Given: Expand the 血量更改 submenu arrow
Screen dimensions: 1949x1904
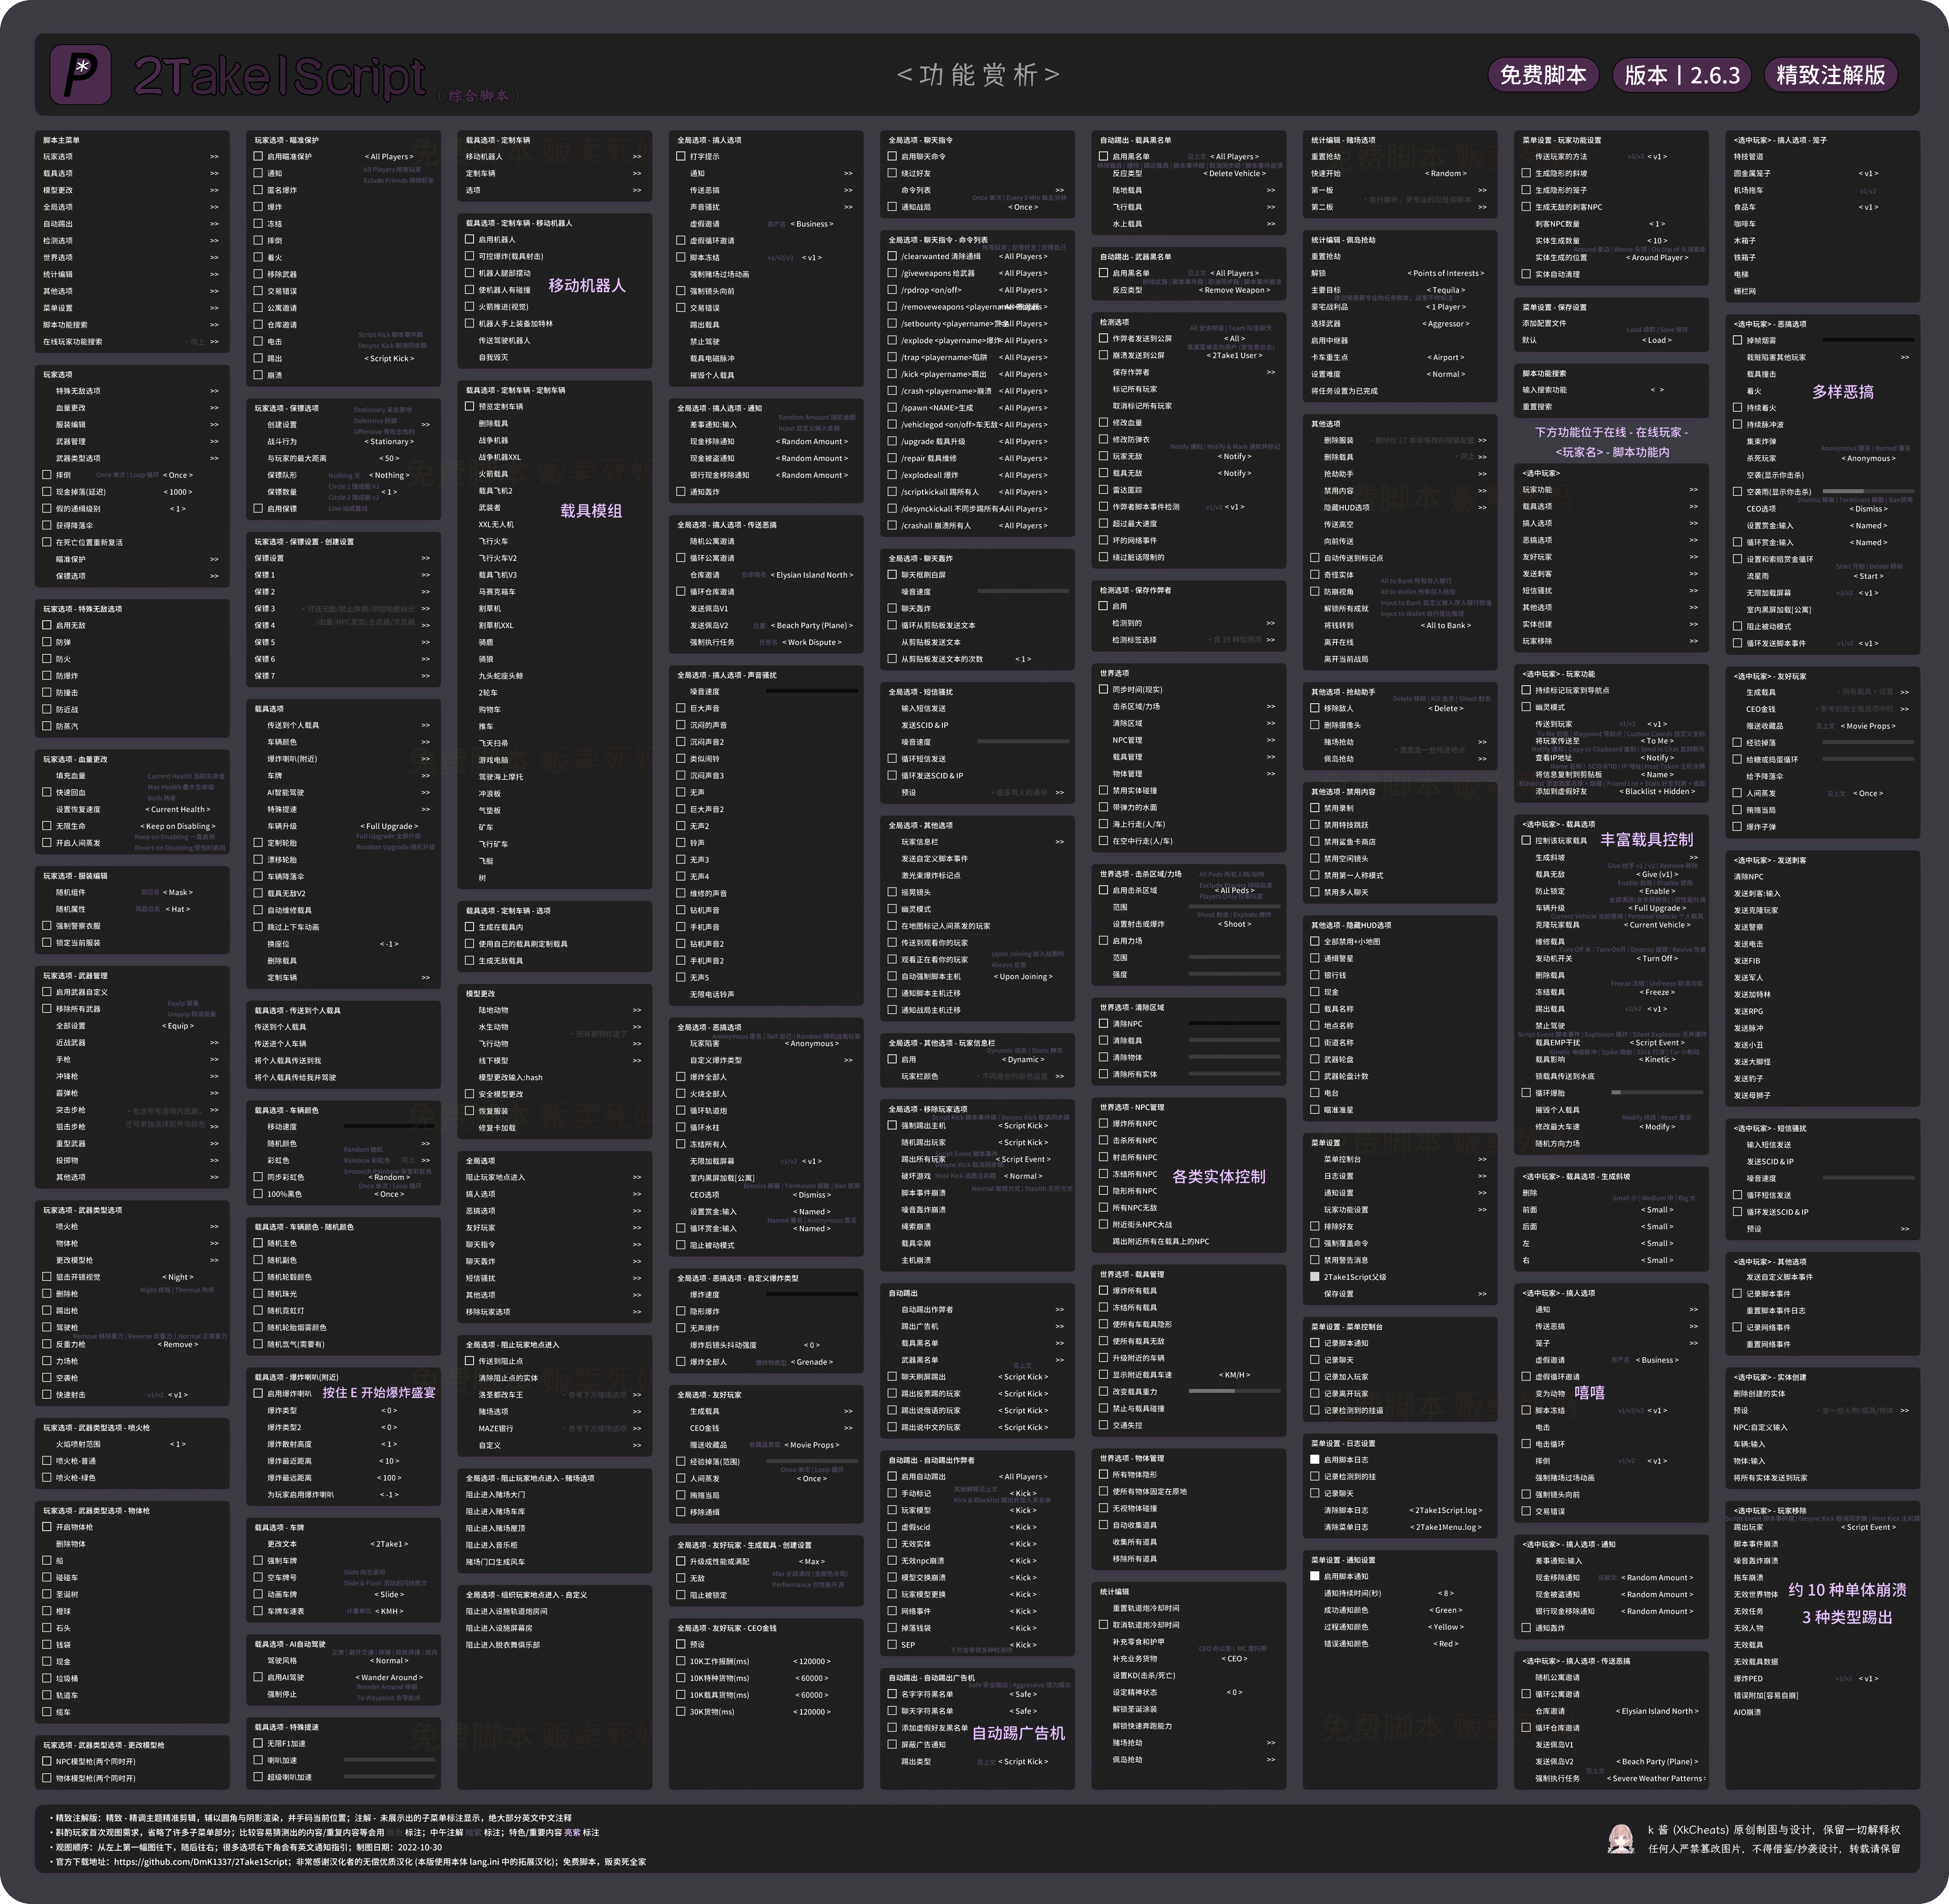Looking at the screenshot, I should (x=214, y=408).
